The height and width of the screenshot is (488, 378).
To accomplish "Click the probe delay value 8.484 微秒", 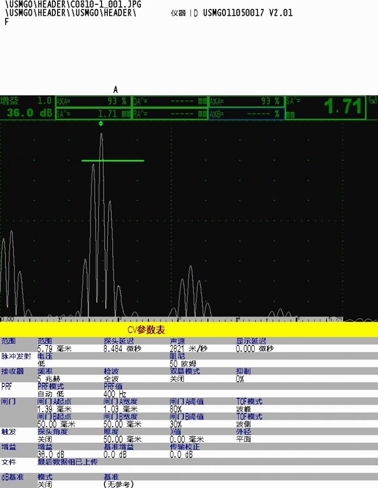I will pyautogui.click(x=123, y=348).
